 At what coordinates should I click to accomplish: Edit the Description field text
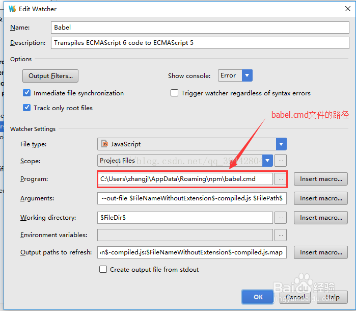tap(200, 43)
